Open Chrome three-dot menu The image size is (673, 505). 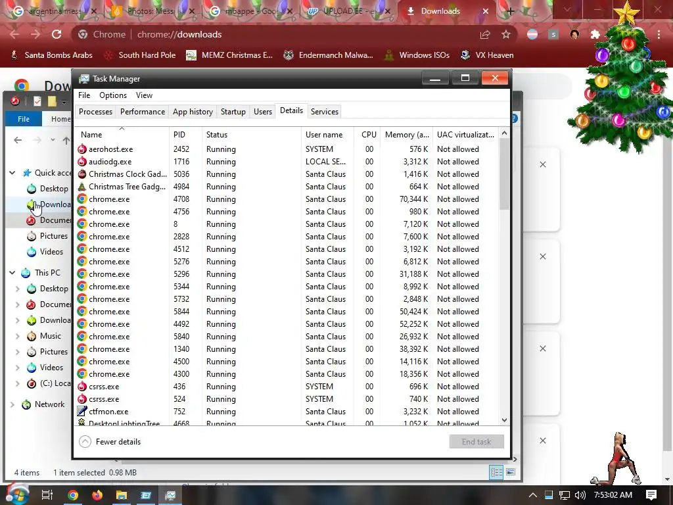point(659,34)
